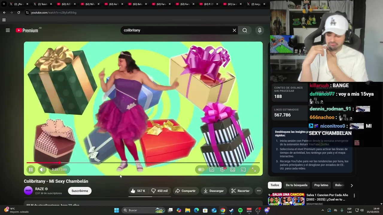Open the volume control in system tray
Viewport: 383px width, 215px height.
[x=361, y=210]
